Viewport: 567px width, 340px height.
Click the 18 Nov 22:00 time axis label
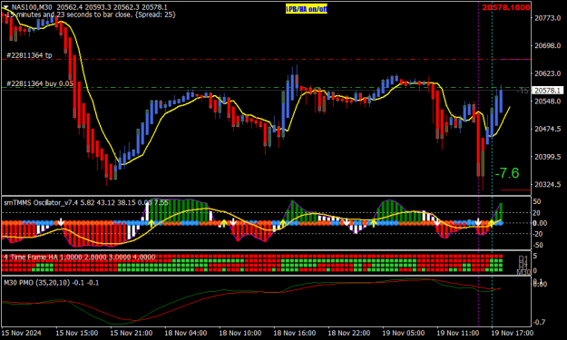[349, 333]
